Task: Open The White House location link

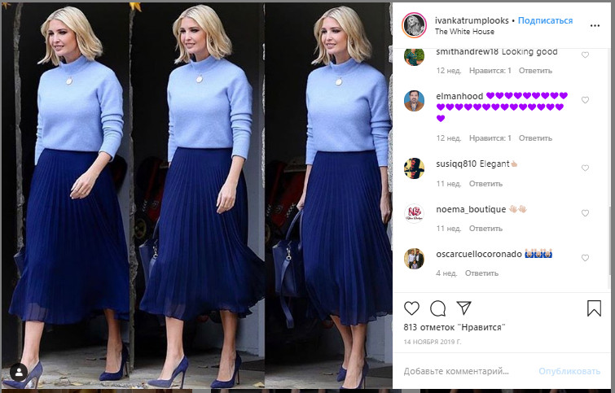Action: click(464, 32)
